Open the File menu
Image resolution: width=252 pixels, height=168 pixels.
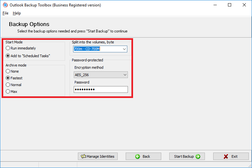5,13
